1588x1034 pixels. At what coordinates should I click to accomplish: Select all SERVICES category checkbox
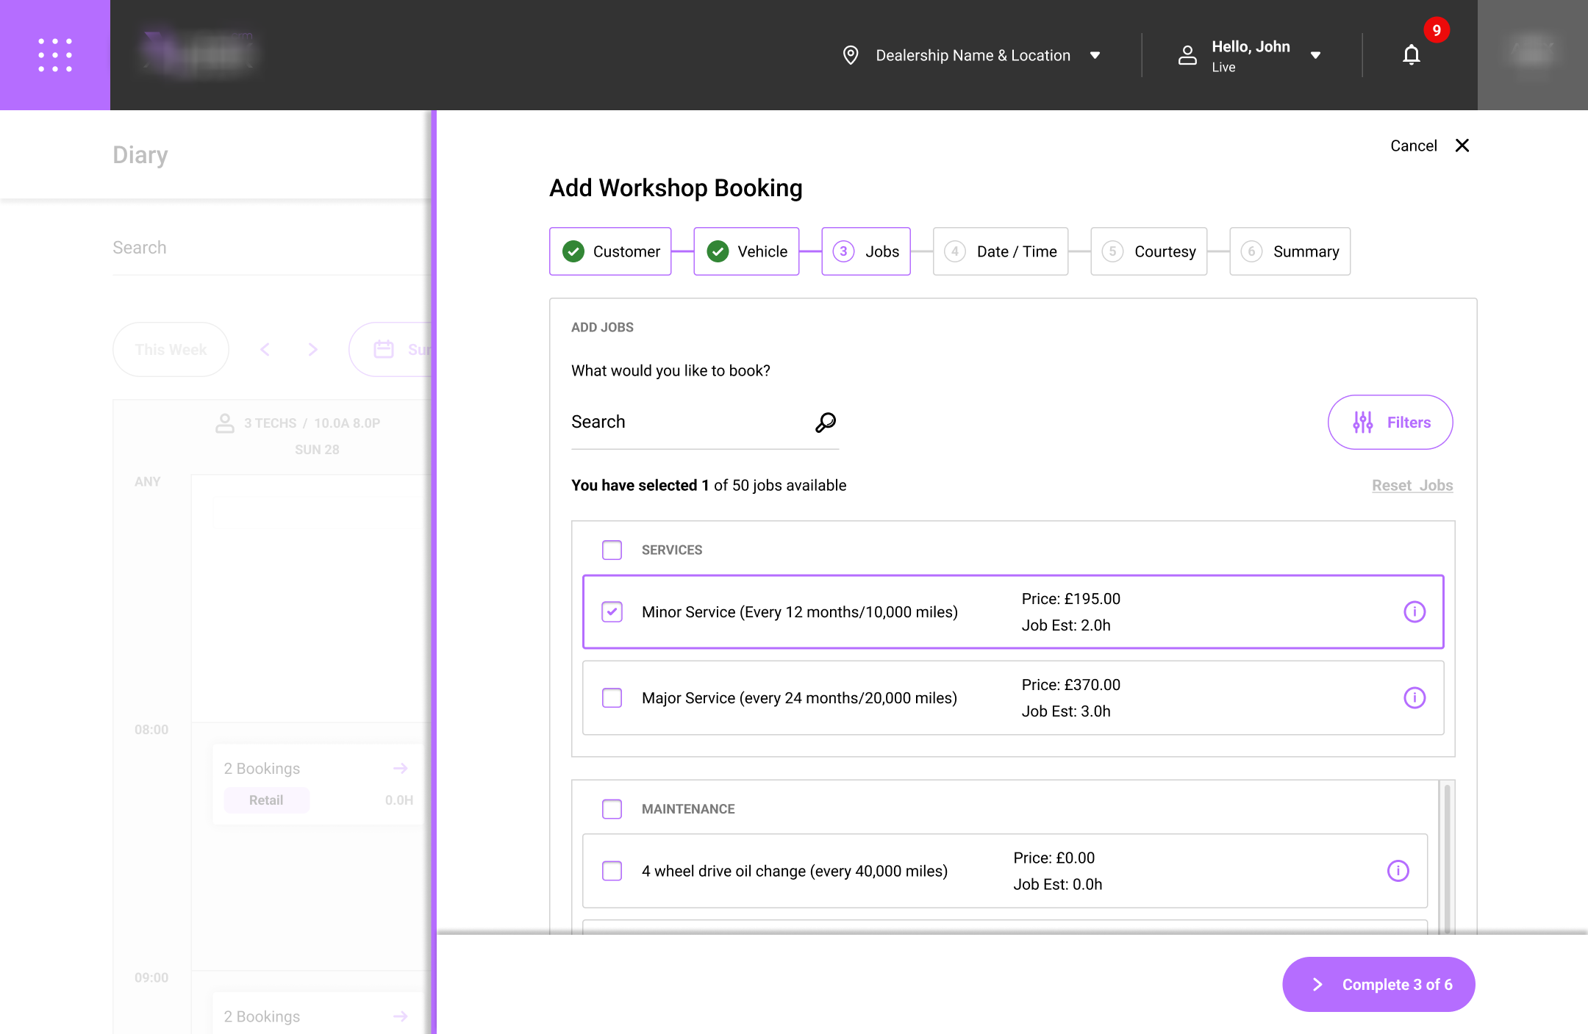(612, 550)
